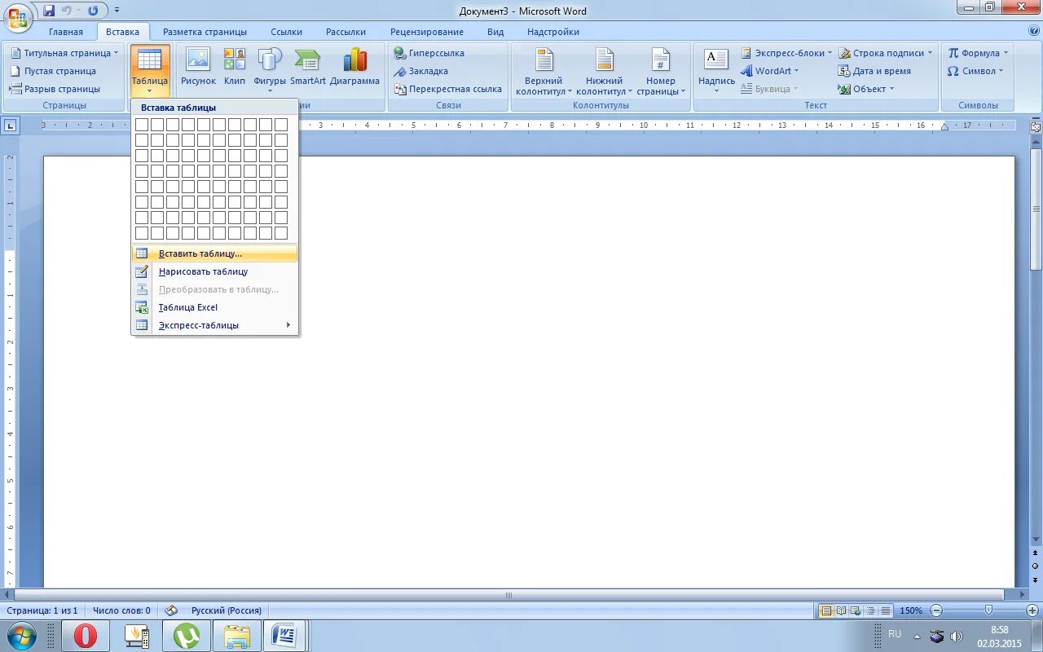Select bottom-right cell of table grid

(x=281, y=233)
